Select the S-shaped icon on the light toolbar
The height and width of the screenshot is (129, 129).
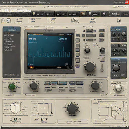coord(119,20)
